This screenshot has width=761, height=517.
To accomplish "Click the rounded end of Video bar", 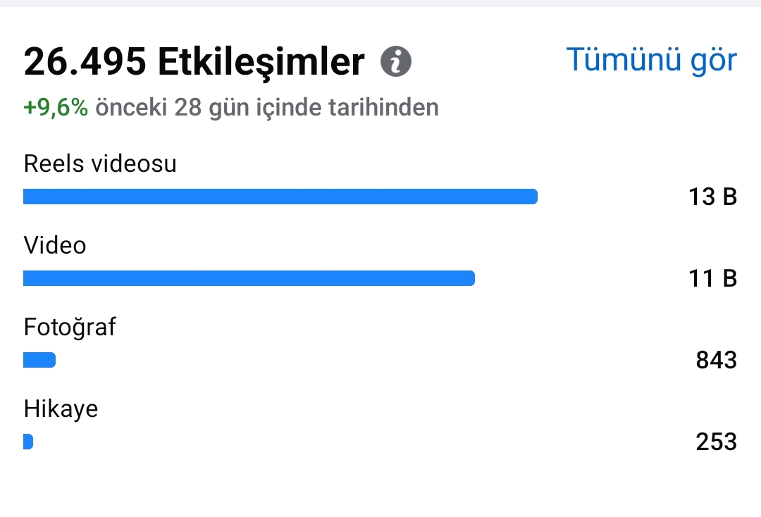I will click(x=470, y=278).
